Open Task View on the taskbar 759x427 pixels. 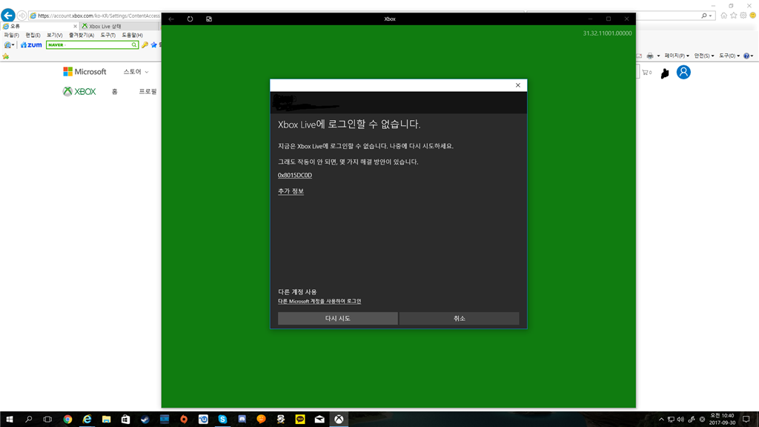pos(47,420)
